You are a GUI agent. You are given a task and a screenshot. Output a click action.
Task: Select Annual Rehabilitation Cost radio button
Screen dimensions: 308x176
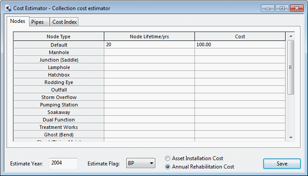(x=168, y=167)
